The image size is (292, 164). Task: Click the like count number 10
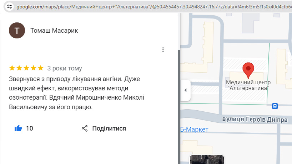pos(29,128)
